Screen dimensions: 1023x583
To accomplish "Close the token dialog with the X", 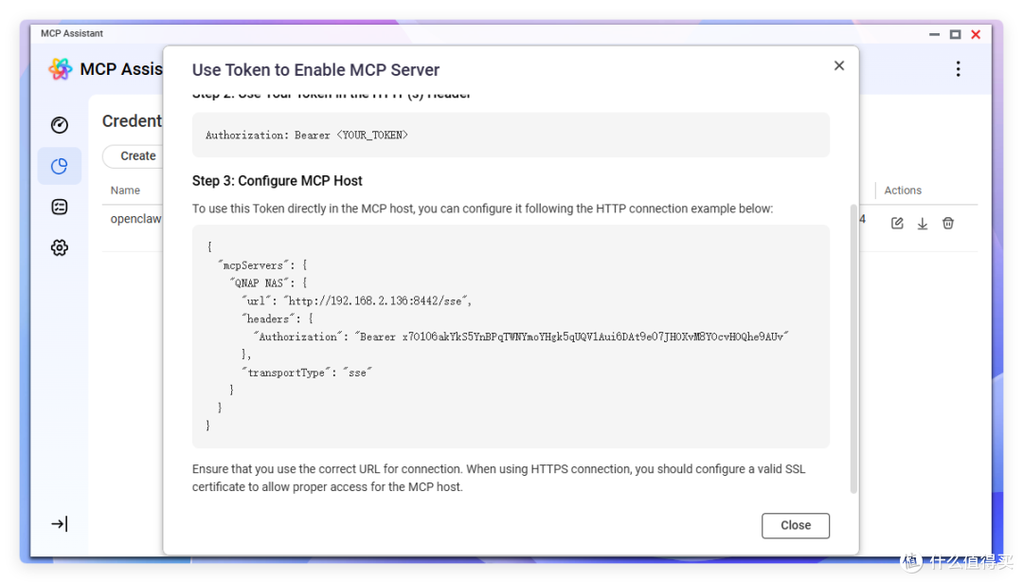I will click(x=839, y=65).
